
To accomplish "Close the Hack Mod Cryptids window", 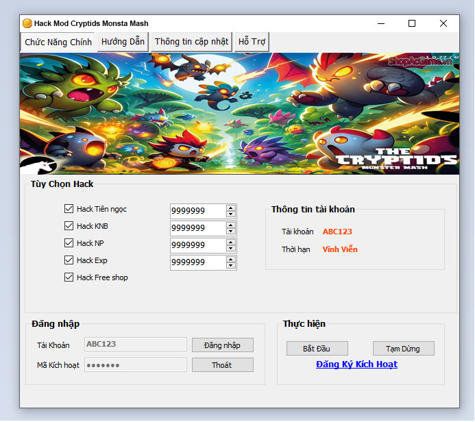I will coord(443,23).
